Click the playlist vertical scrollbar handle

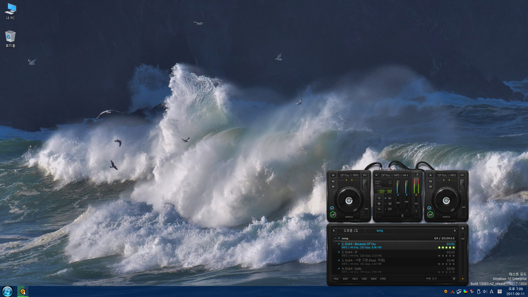pyautogui.click(x=463, y=239)
